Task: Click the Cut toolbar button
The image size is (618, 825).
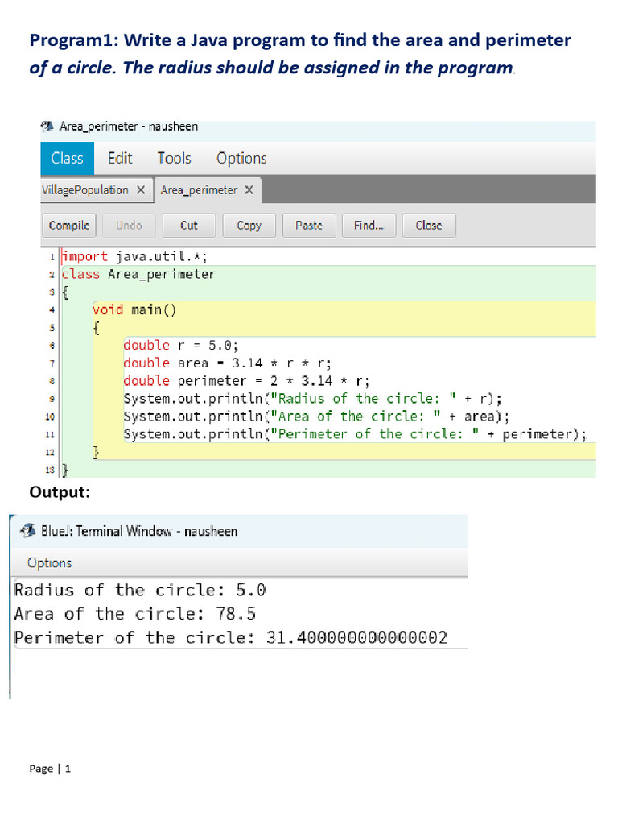Action: coord(189,226)
